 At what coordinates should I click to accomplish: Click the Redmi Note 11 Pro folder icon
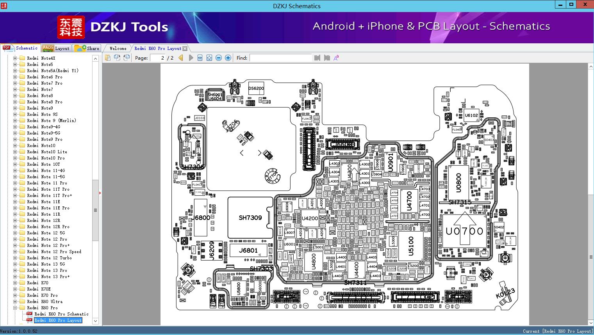22,183
